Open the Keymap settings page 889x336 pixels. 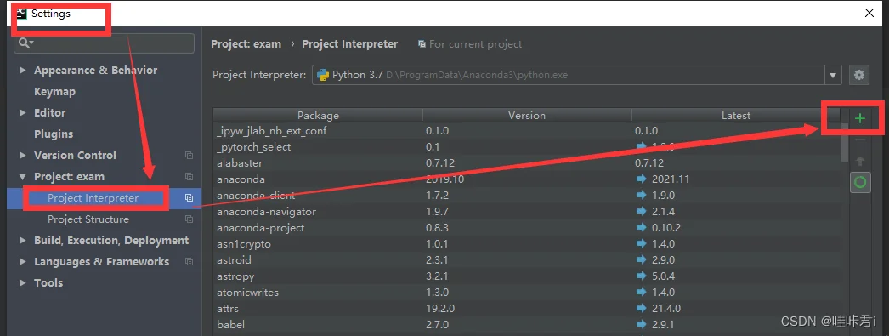(54, 91)
